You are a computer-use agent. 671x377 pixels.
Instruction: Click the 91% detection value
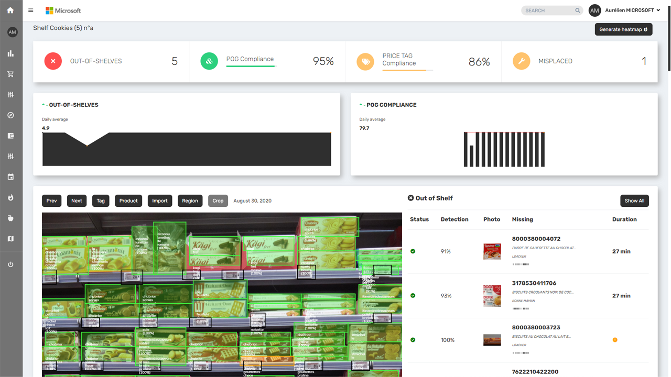coord(446,251)
